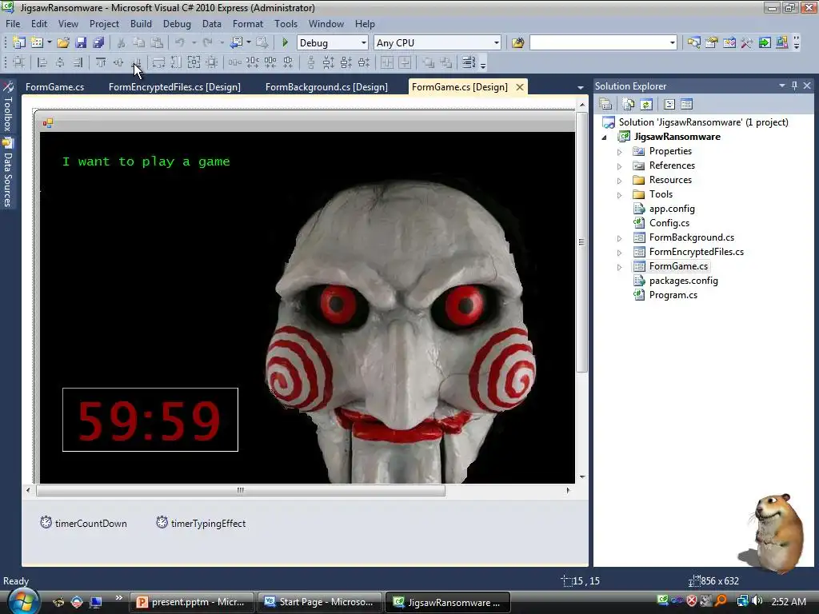The height and width of the screenshot is (614, 819).
Task: Switch to FormBackground.cs [Design] tab
Action: tap(326, 87)
